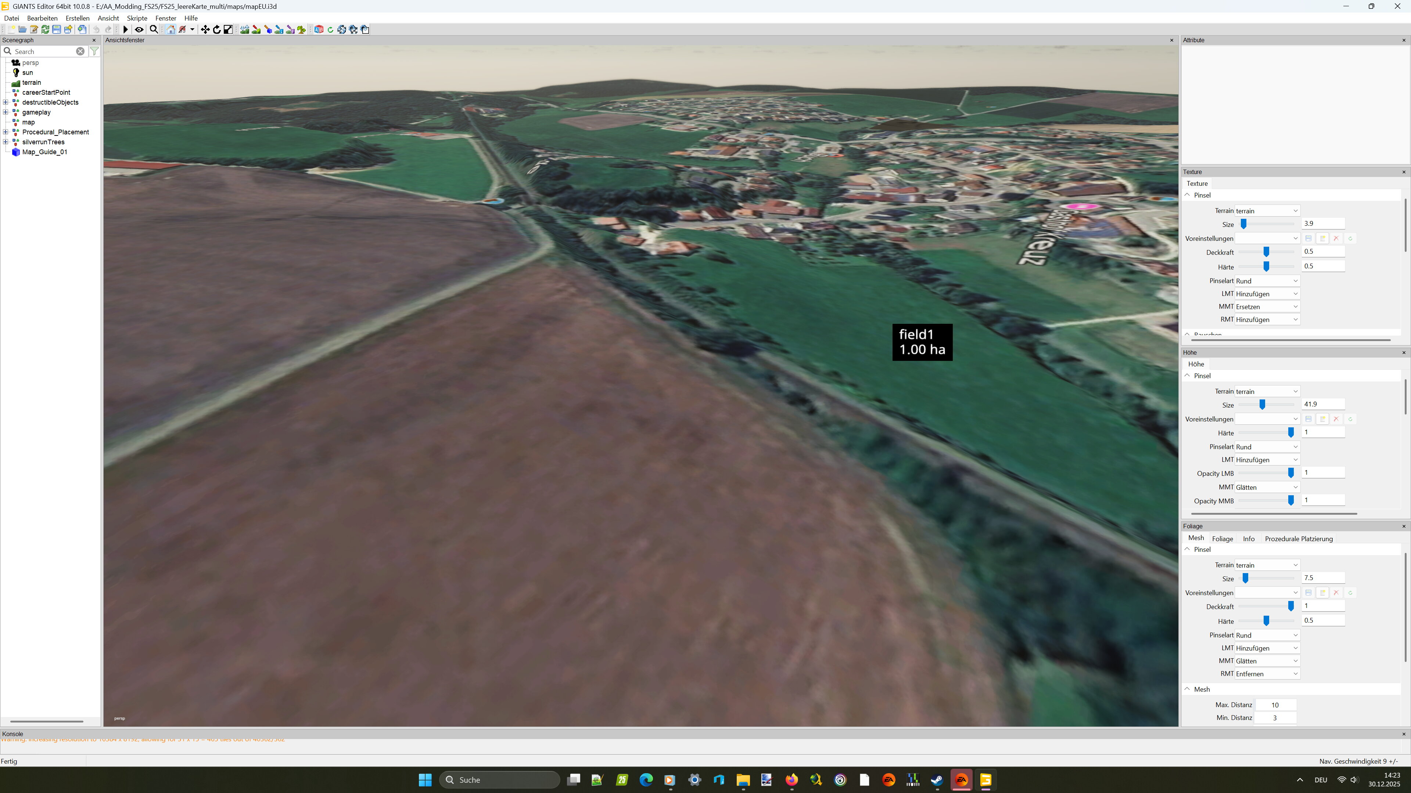Click the Save floppy disk icon

coord(57,29)
